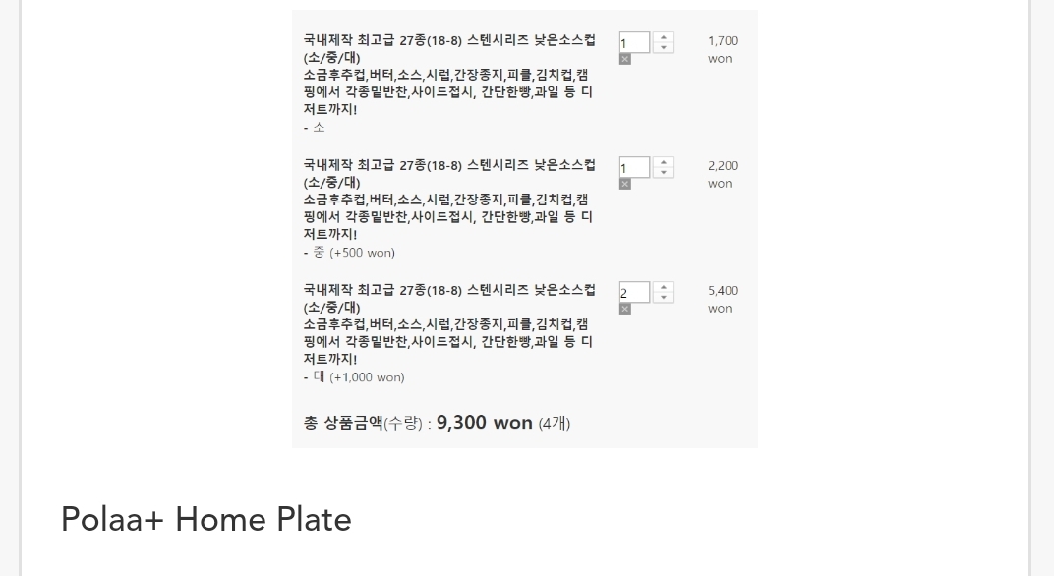Remove the 중 (+500 won) option item

pos(625,184)
